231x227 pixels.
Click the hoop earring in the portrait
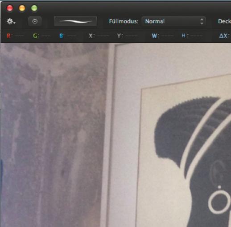[219, 202]
